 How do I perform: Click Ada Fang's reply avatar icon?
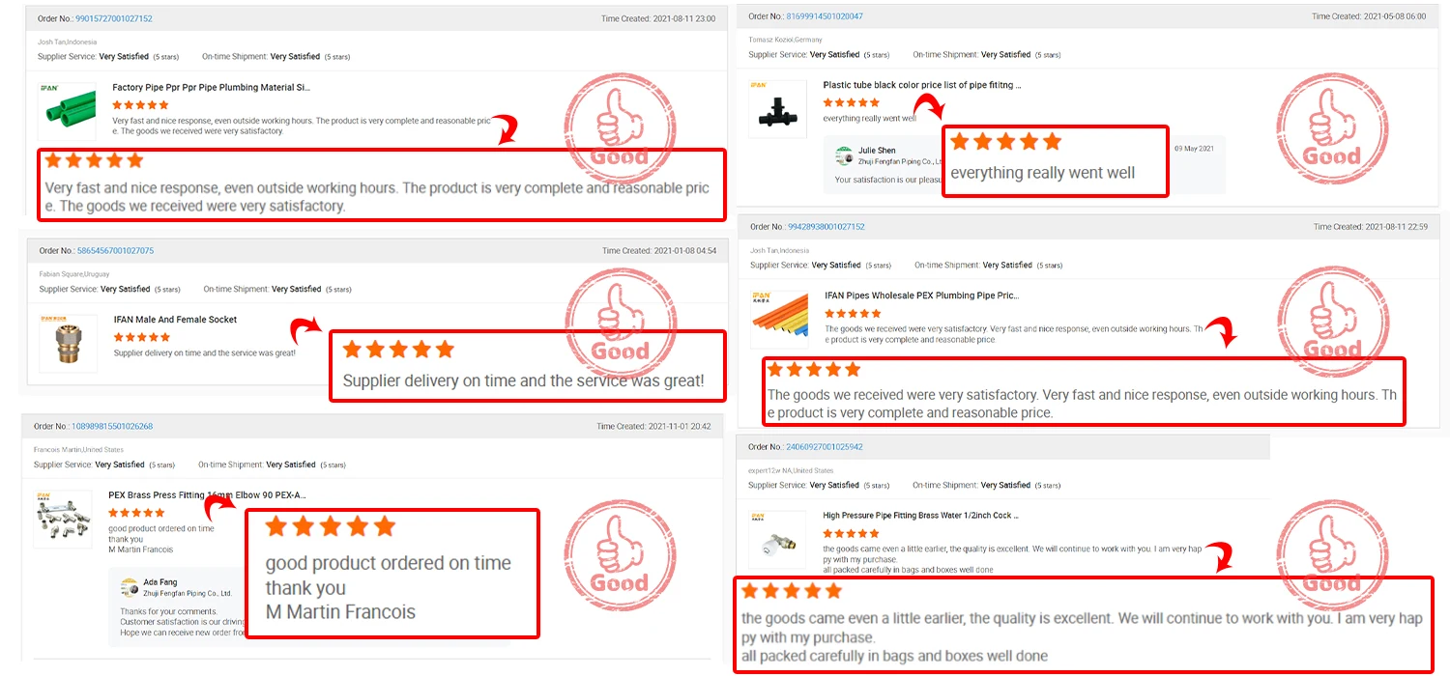pyautogui.click(x=130, y=587)
